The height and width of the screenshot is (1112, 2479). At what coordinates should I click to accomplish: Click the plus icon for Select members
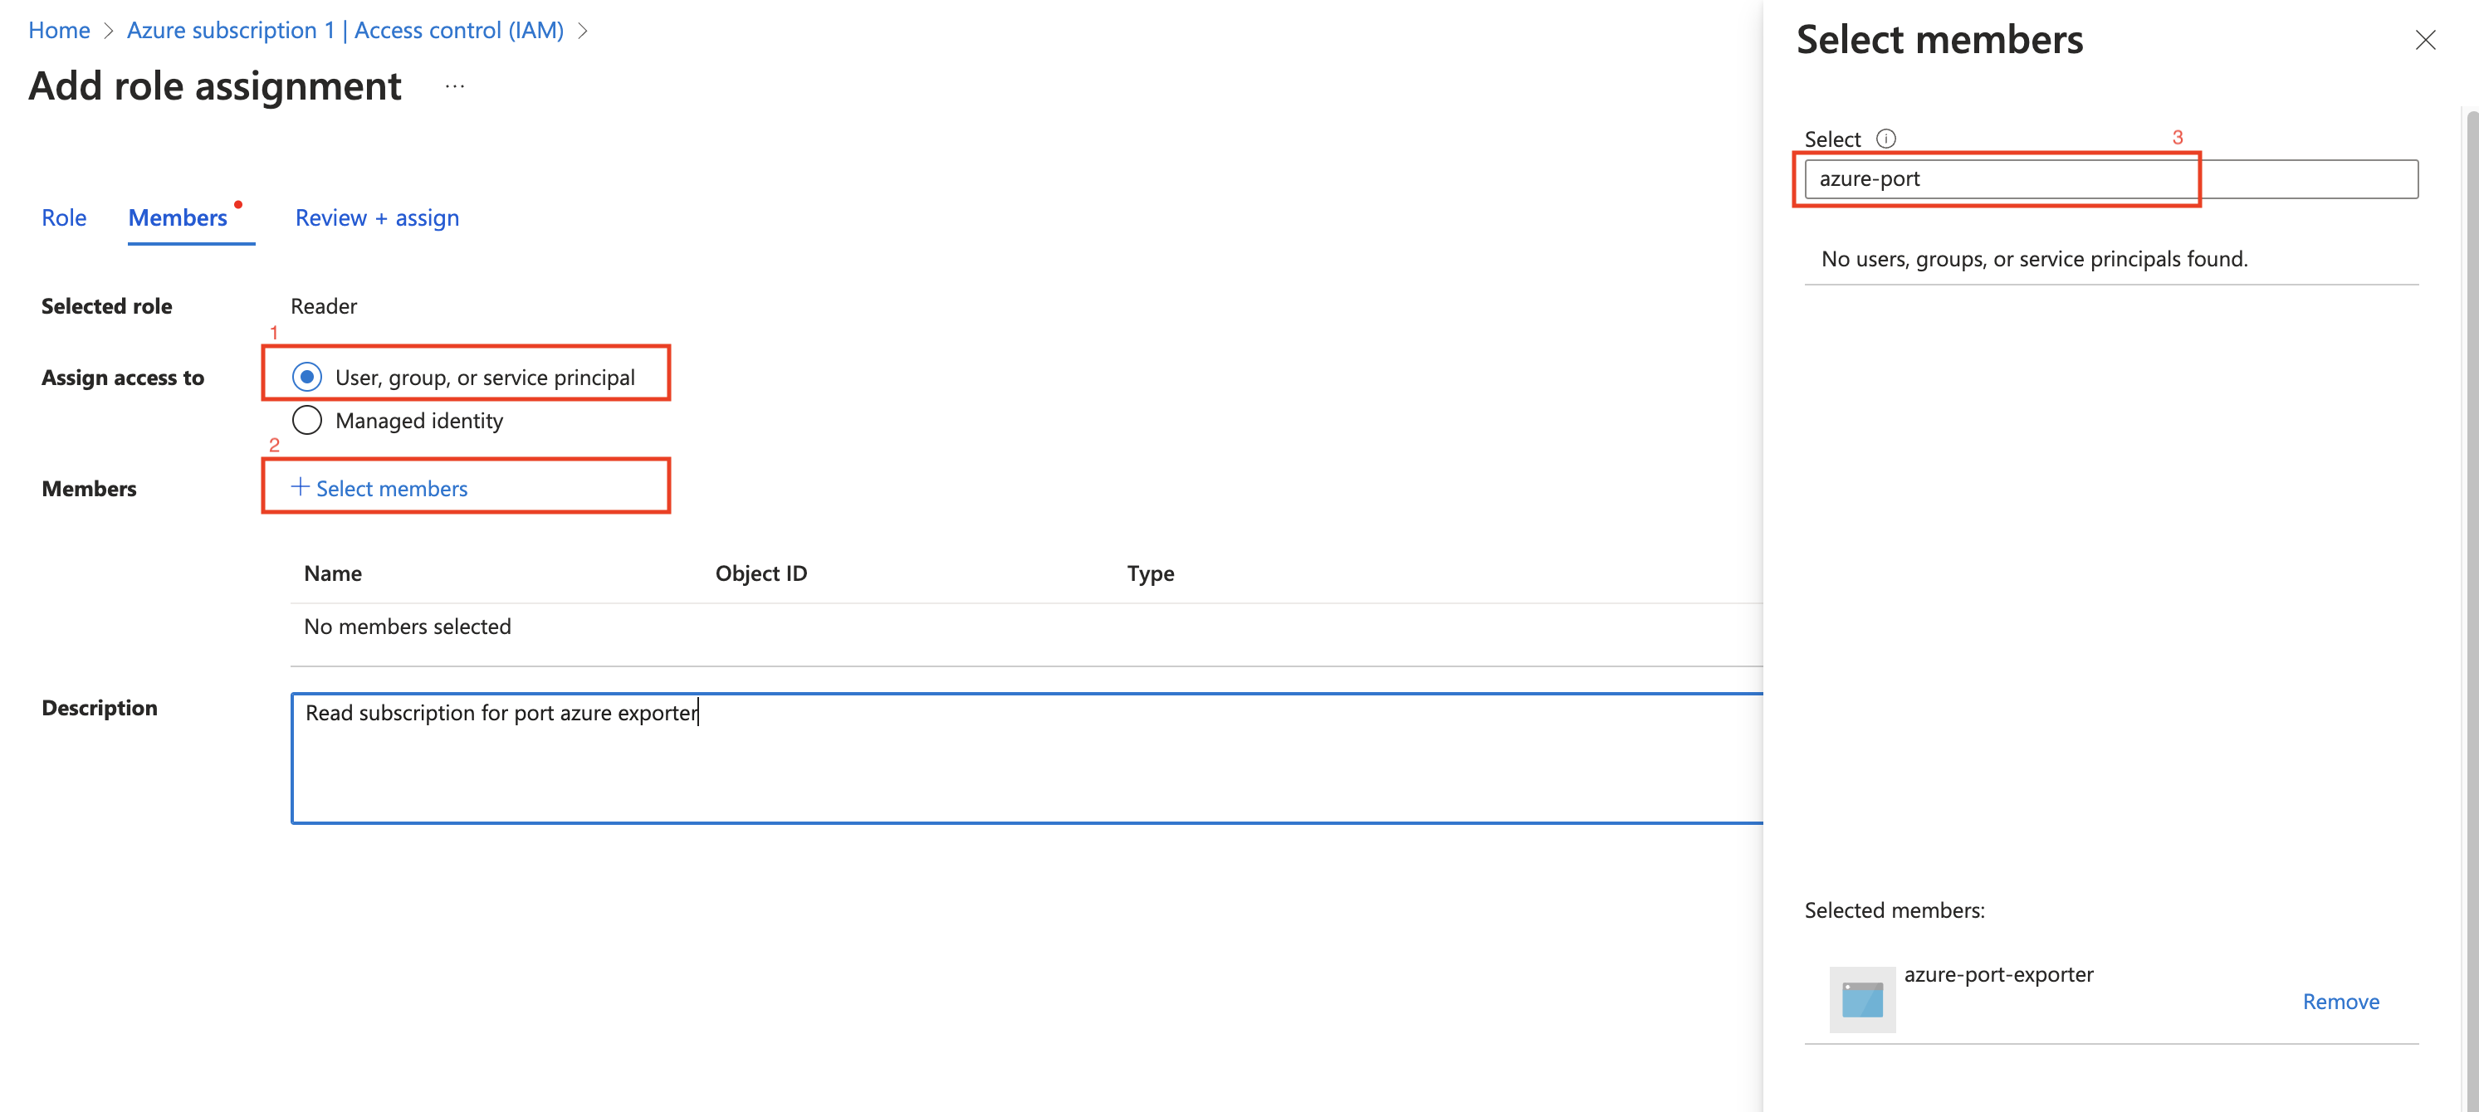tap(301, 487)
